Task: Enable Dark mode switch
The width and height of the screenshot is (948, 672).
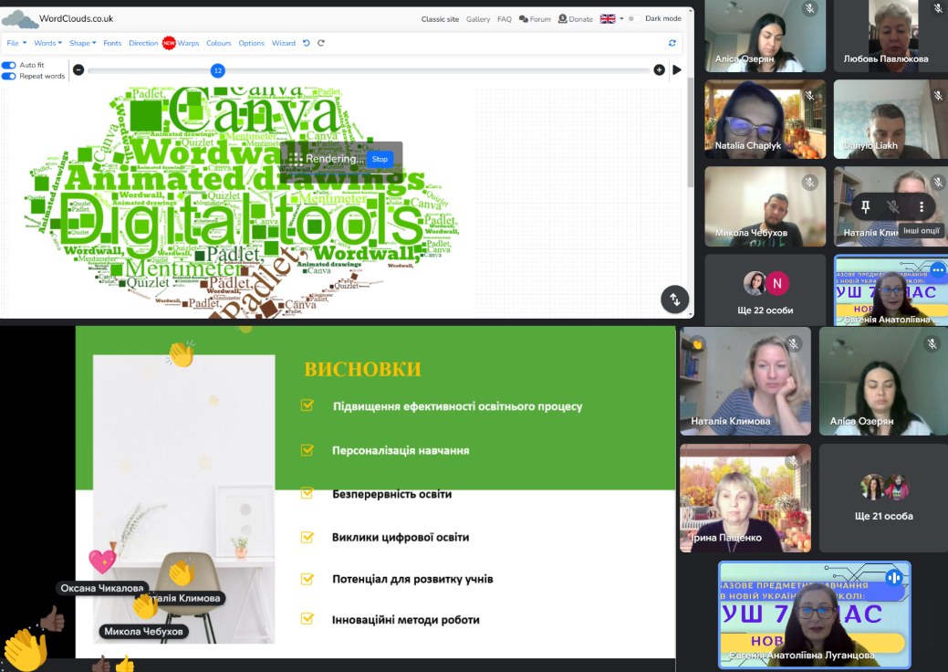Action: 633,19
